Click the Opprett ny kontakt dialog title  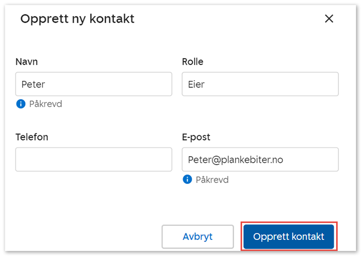(x=77, y=19)
